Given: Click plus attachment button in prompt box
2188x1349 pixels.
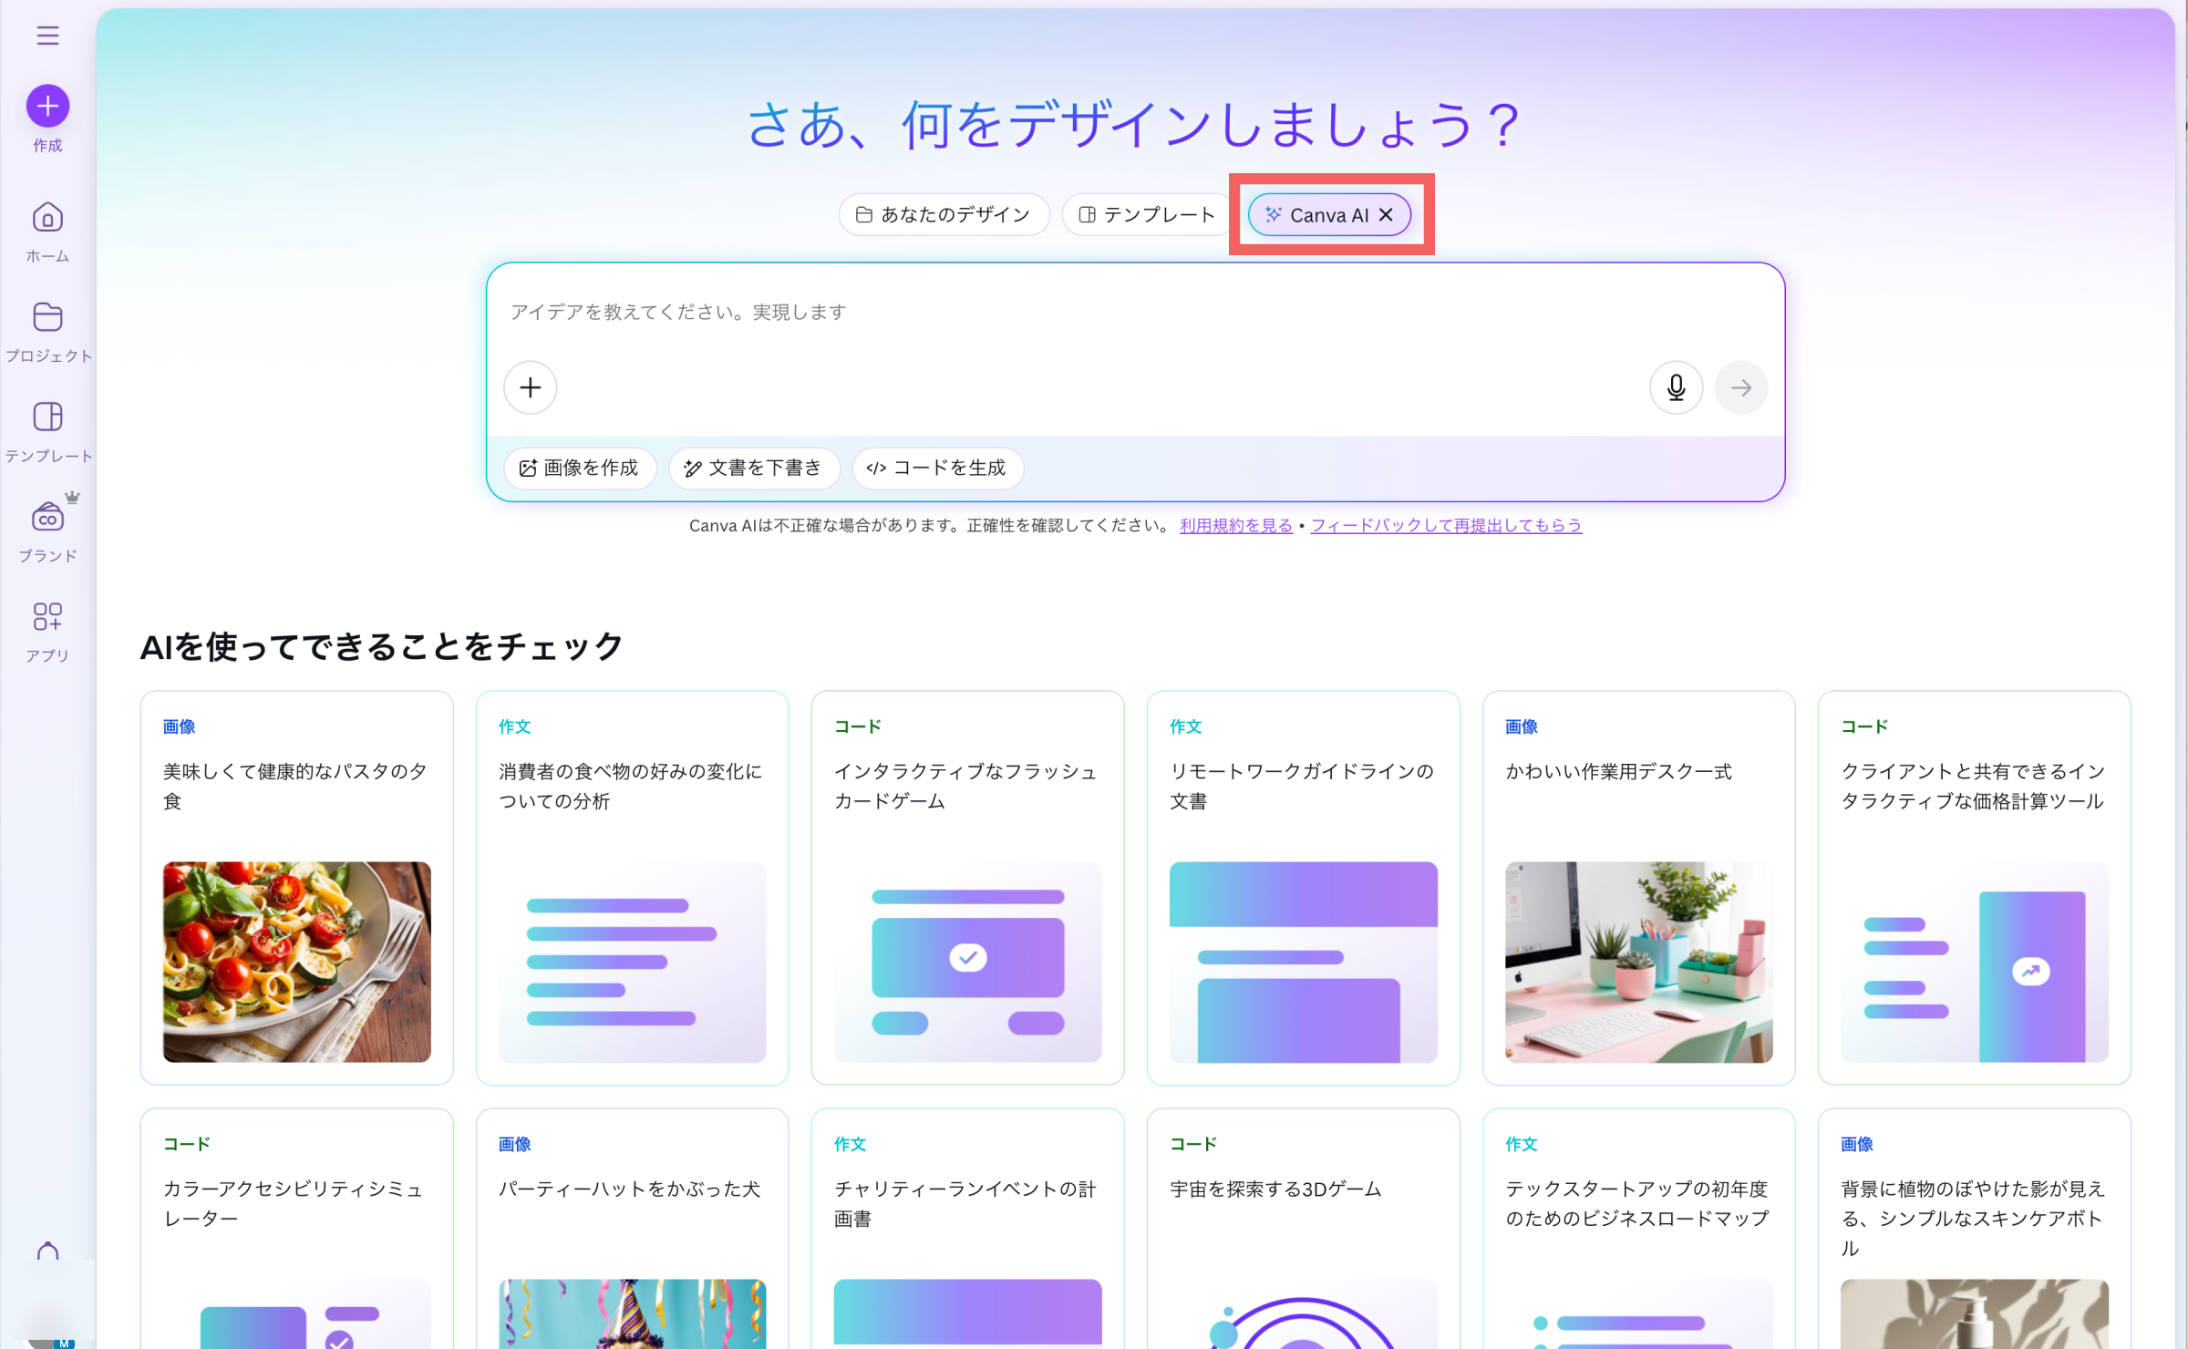Looking at the screenshot, I should (x=531, y=387).
